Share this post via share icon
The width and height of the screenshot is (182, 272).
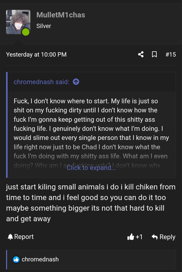[x=141, y=54]
